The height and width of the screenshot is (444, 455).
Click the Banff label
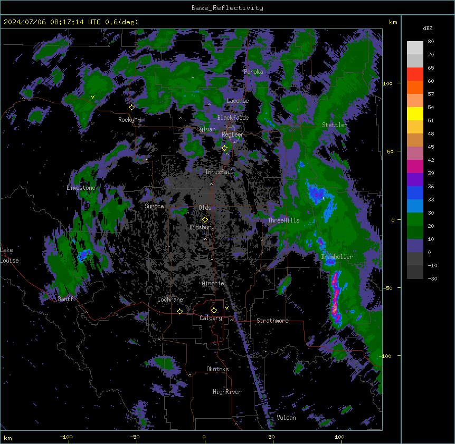65,299
